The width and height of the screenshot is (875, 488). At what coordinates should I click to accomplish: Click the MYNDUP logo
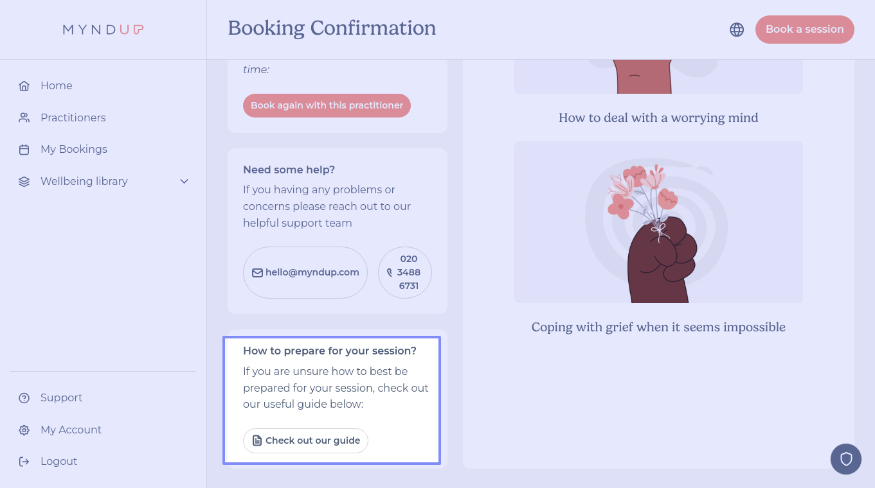click(x=103, y=30)
